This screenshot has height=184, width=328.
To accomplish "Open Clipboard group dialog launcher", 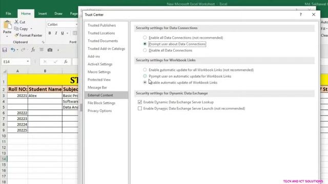I will click(43, 42).
